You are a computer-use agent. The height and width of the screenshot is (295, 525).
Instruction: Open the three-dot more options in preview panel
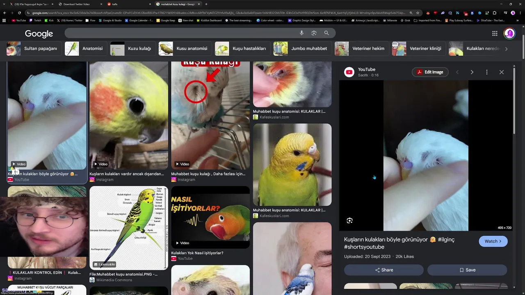(487, 72)
